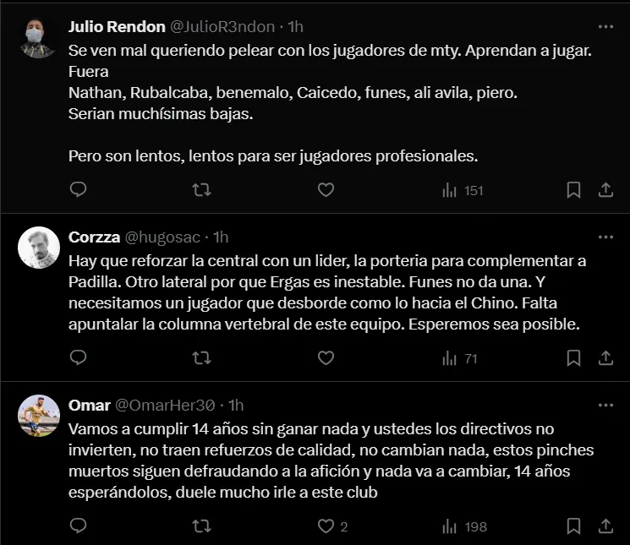This screenshot has height=545, width=630.
Task: Like Julio Rendon's tweet
Action: [x=326, y=190]
